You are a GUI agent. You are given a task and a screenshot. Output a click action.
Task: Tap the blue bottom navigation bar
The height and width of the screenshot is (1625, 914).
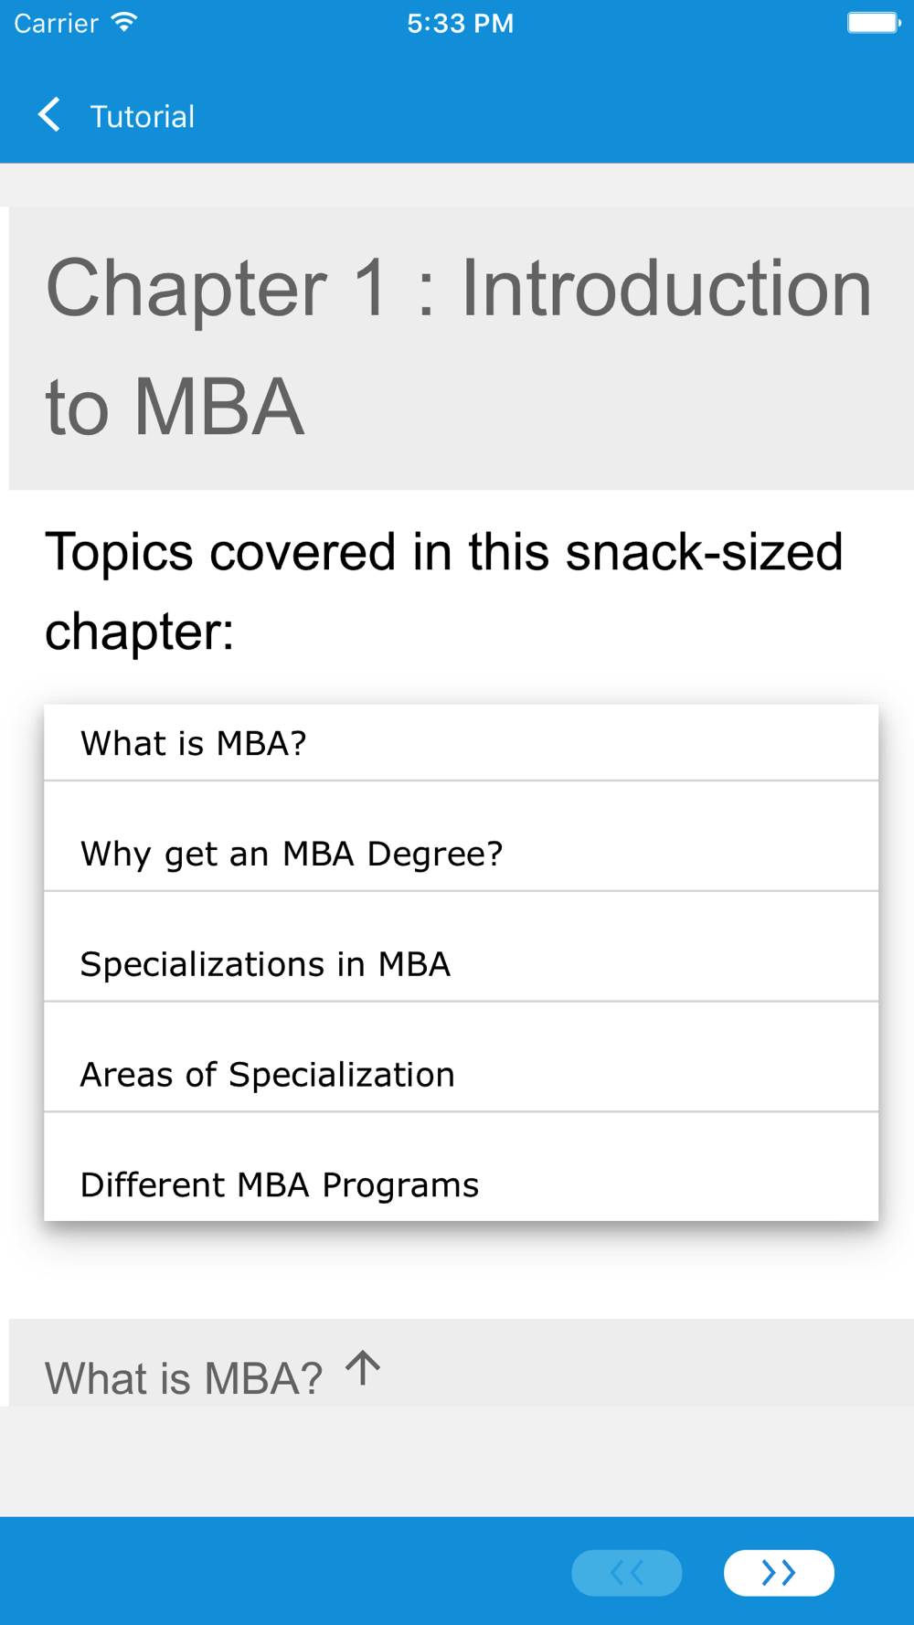pos(457,1571)
